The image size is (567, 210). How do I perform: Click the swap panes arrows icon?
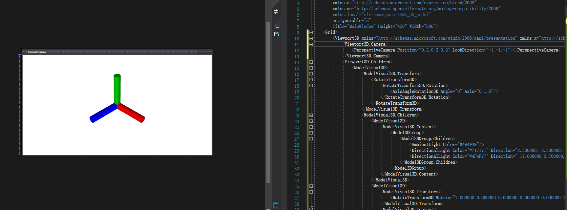click(x=276, y=11)
